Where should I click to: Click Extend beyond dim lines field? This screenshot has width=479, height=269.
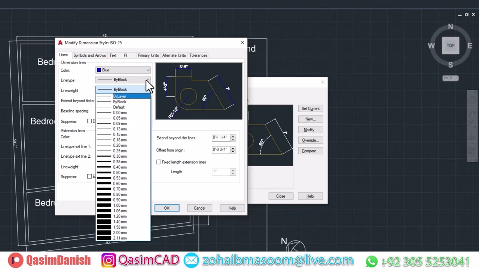tap(221, 137)
